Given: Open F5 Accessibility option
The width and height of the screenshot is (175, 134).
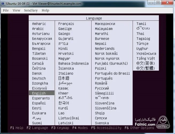Looking at the screenshot, I should pos(106,128).
